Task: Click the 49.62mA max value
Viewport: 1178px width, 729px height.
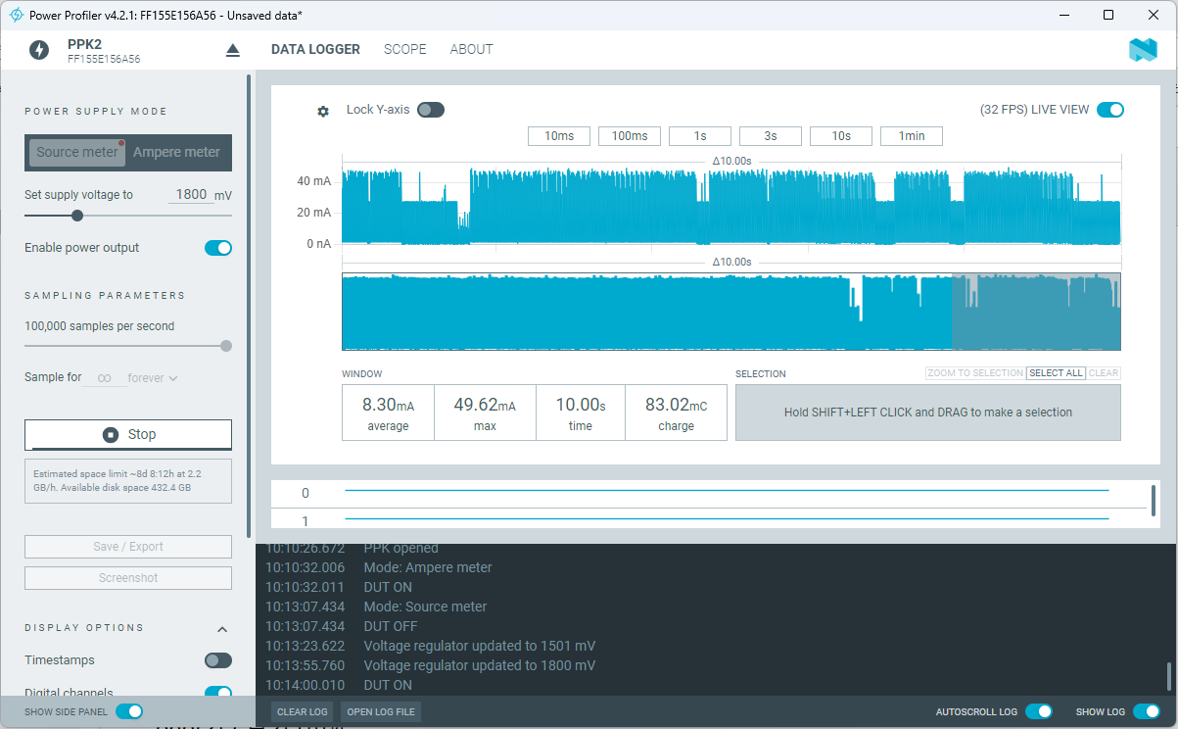Action: coord(485,405)
